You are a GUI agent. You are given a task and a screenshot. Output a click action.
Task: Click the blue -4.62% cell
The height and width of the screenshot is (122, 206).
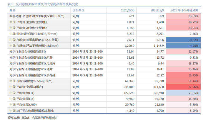pos(183,40)
